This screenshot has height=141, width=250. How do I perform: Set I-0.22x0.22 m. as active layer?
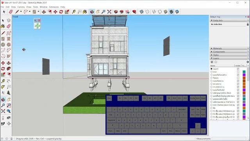[x=212, y=87]
